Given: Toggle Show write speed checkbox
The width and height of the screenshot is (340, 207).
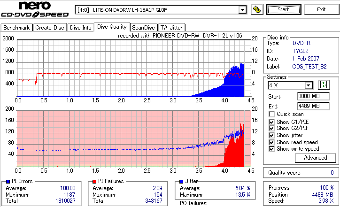Looking at the screenshot, I should [x=271, y=149].
